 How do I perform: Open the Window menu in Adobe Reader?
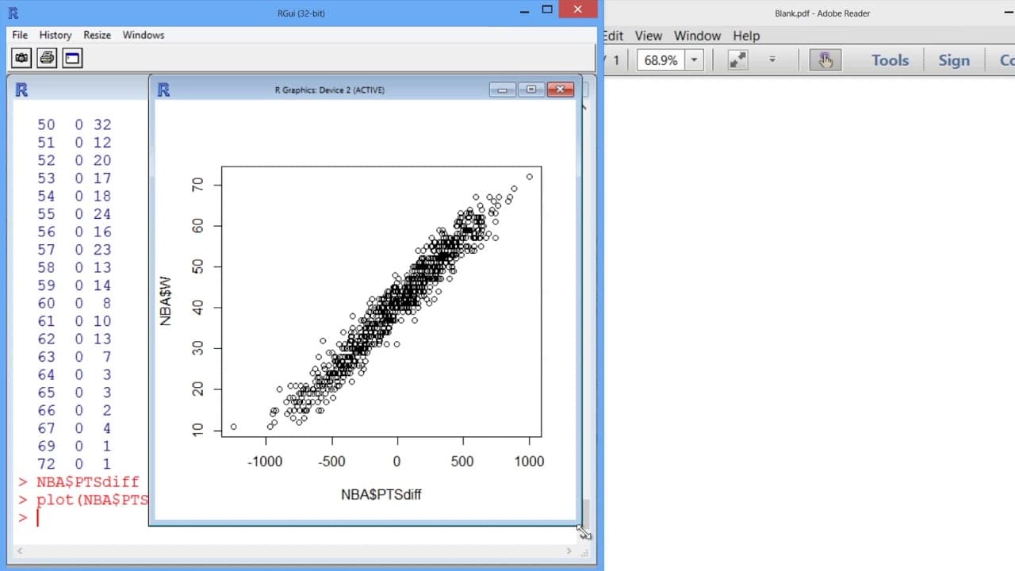coord(697,36)
